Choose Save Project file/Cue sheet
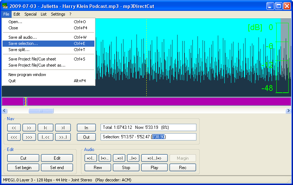Viewport: 293px width, 185px height. pyautogui.click(x=48, y=59)
